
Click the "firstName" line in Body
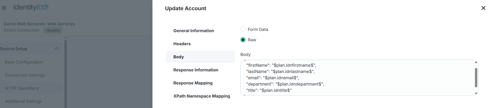281,65
